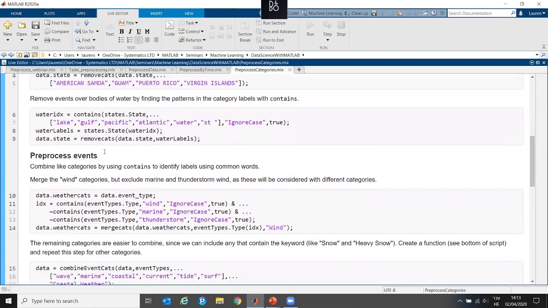Compare files using Compare
Viewport: 548px width, 308px height.
[x=57, y=32]
